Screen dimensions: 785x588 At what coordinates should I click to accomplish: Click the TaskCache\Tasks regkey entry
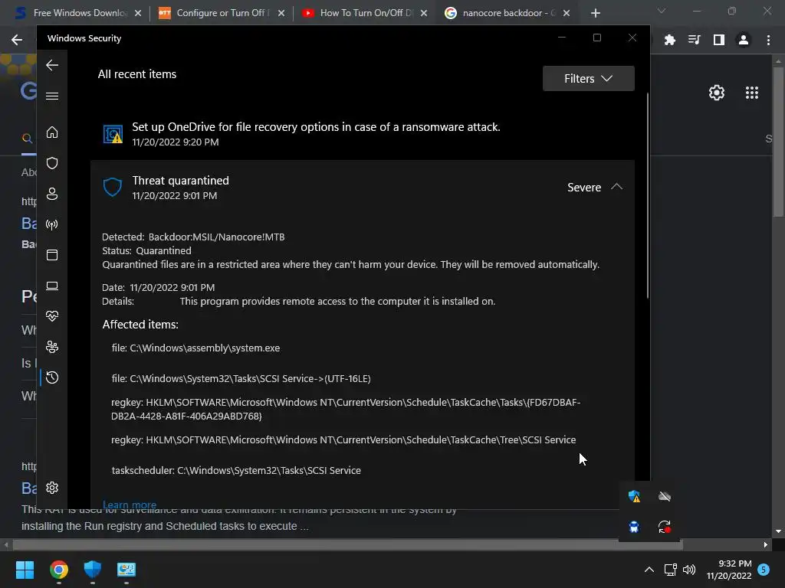(346, 409)
